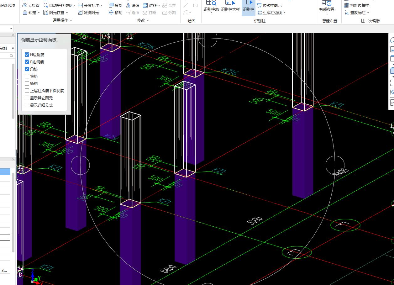Click the 复制 button in left panel

coord(3,48)
